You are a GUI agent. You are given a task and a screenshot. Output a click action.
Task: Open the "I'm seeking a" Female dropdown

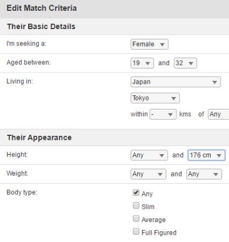149,44
